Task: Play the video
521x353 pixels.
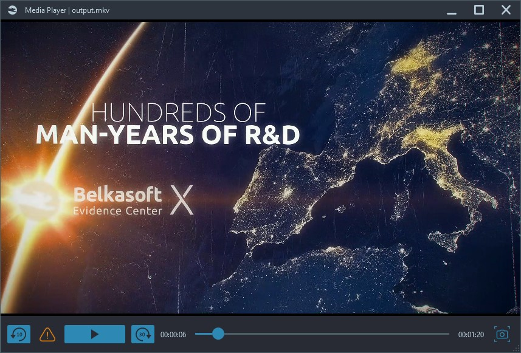Action: [x=95, y=334]
